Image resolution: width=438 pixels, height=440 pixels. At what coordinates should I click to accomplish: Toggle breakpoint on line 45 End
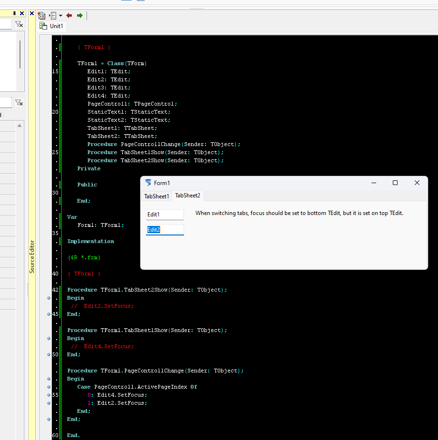coord(49,314)
